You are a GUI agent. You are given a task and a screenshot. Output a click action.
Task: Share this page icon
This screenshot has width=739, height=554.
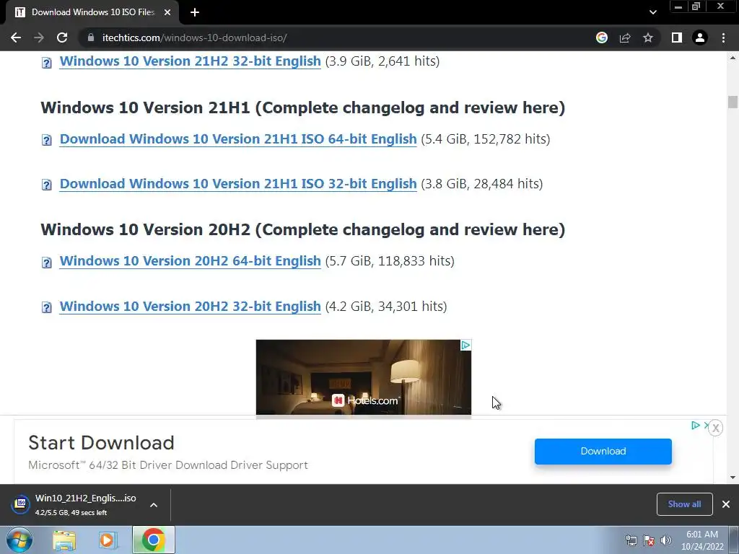point(625,38)
